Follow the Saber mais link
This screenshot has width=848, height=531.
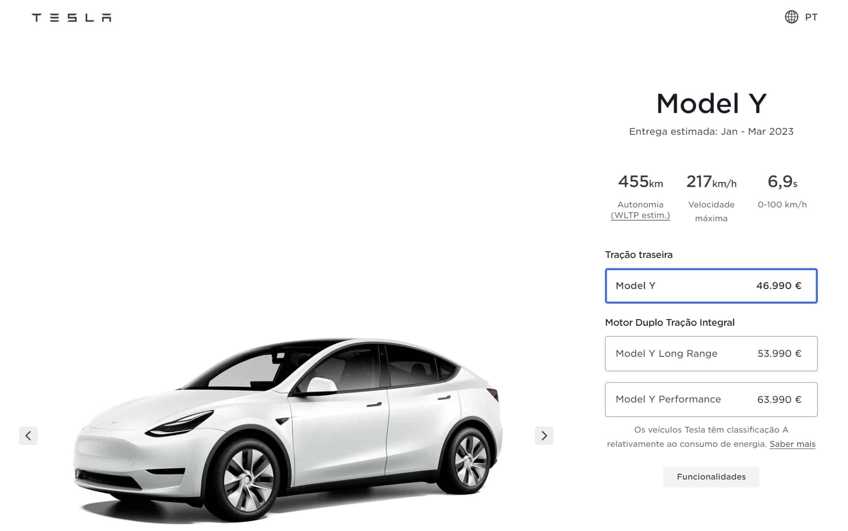[x=792, y=444]
